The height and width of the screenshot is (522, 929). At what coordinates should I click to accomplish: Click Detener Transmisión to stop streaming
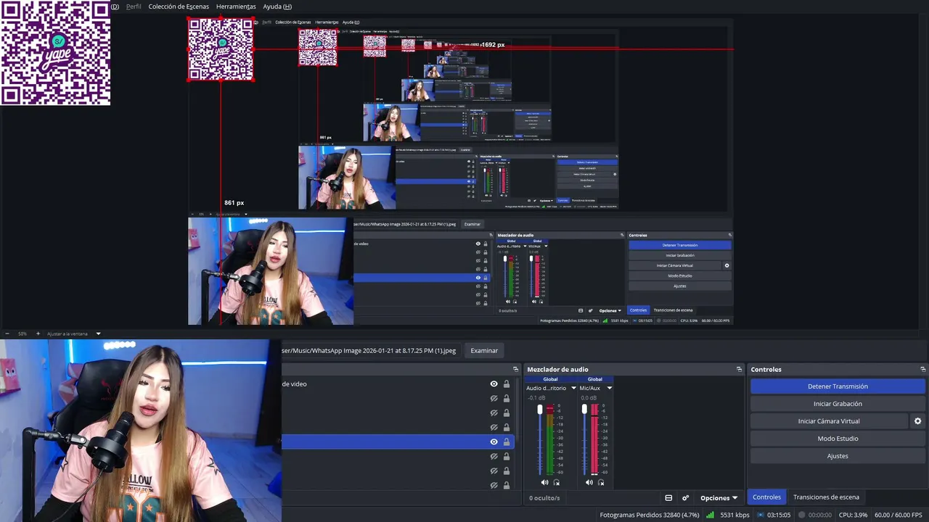tap(838, 386)
